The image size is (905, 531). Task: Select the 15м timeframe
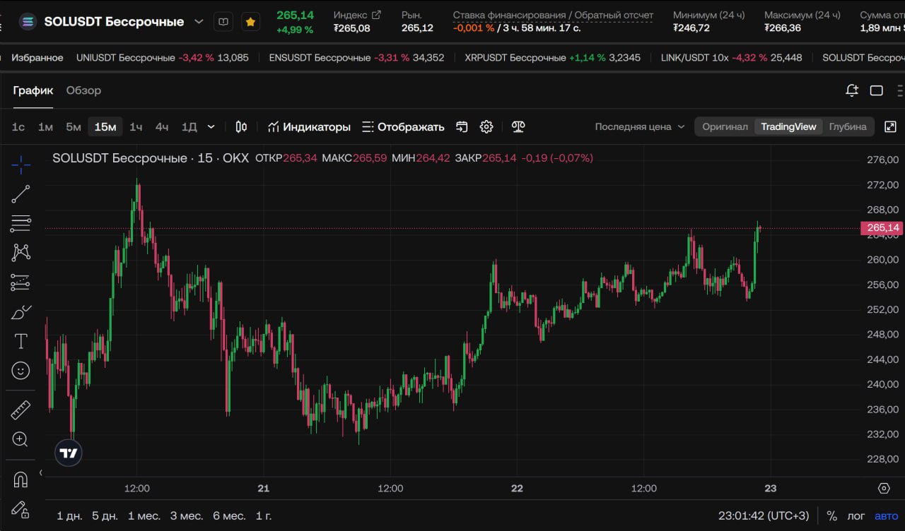click(x=105, y=127)
